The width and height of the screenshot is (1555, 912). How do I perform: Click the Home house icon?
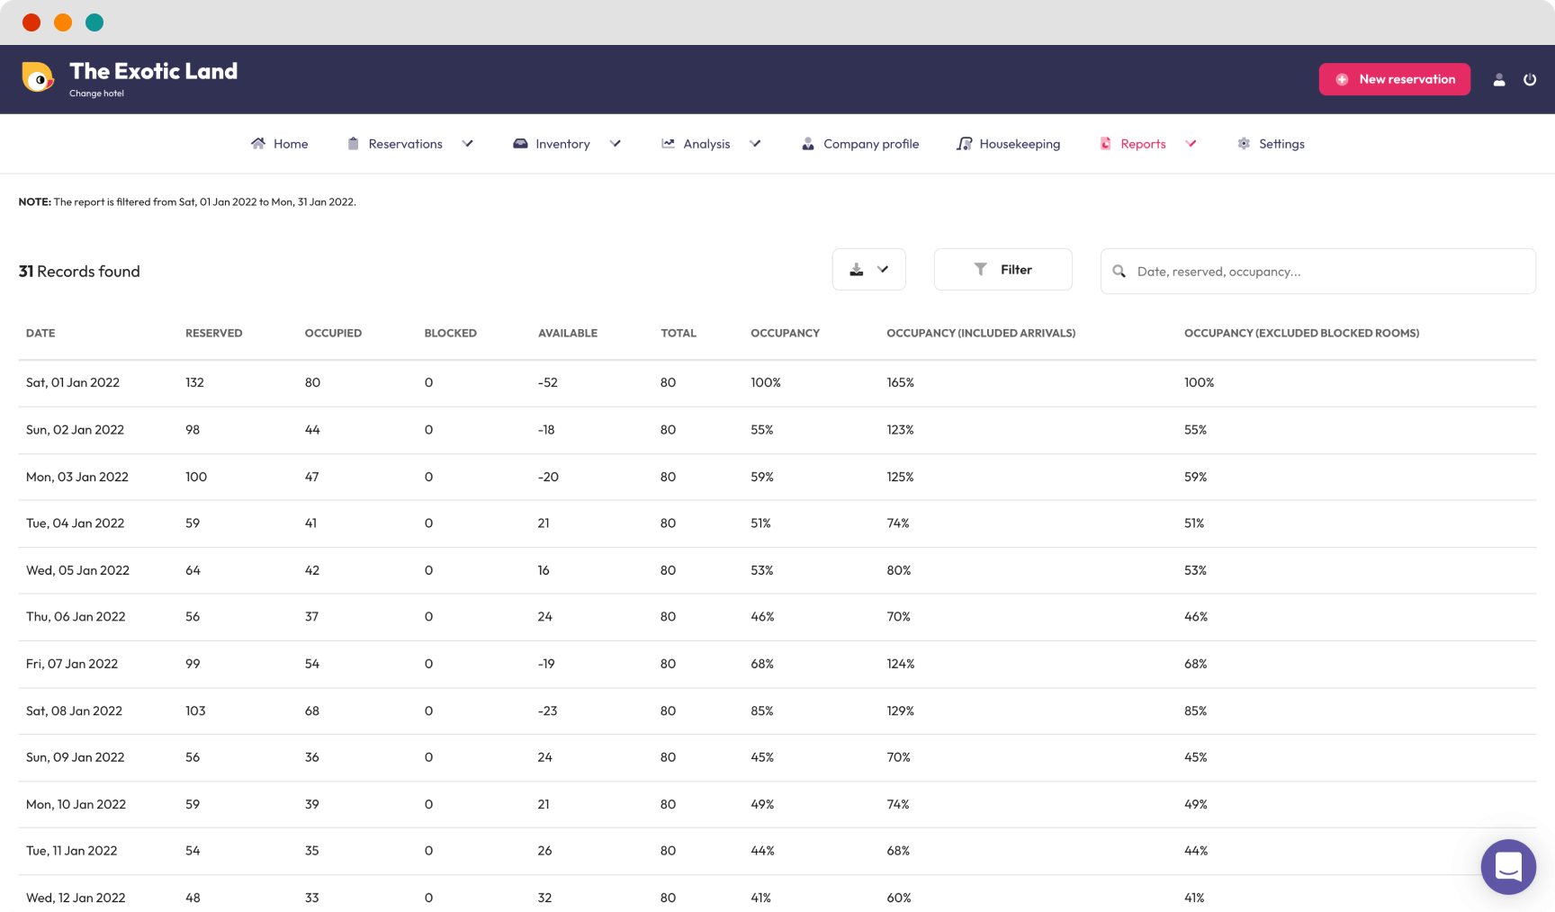[258, 144]
